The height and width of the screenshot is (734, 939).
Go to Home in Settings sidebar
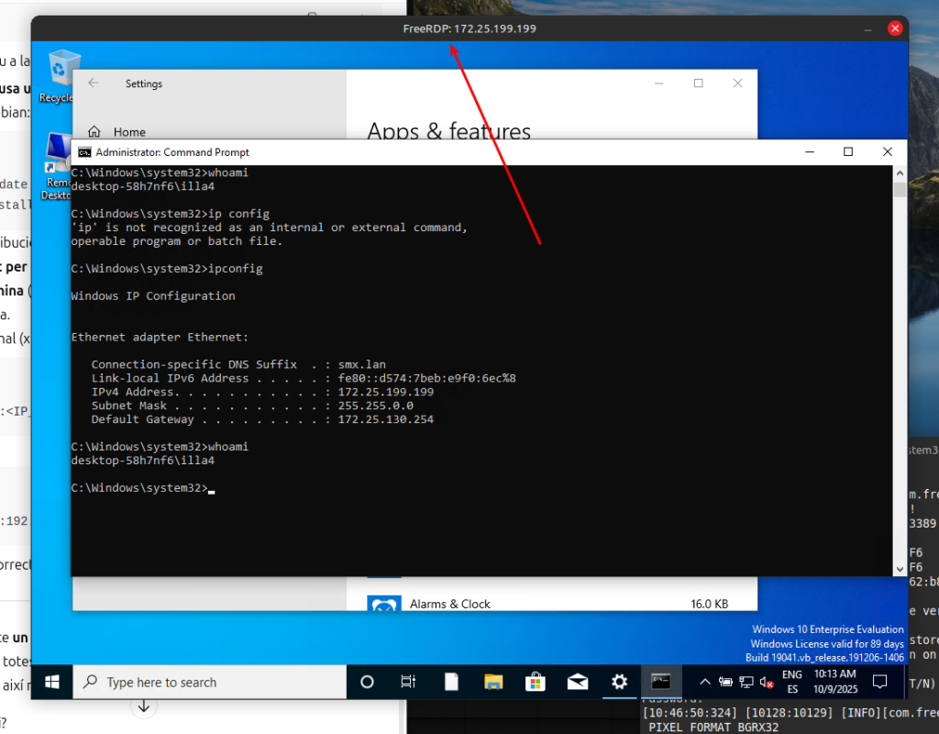click(128, 132)
